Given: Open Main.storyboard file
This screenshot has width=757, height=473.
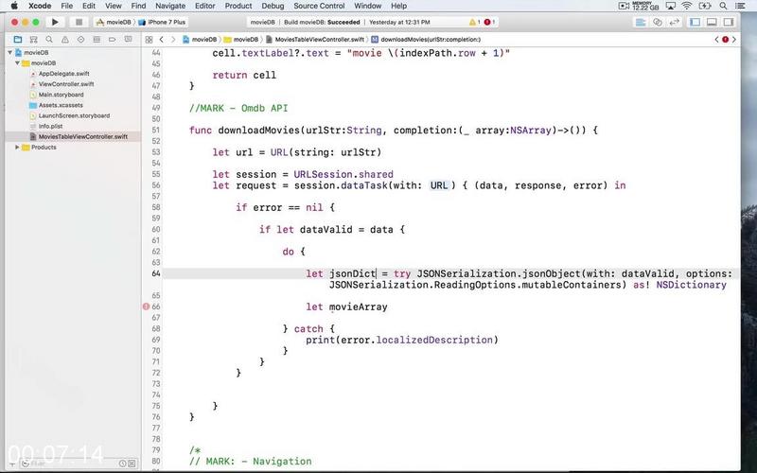Looking at the screenshot, I should (61, 95).
